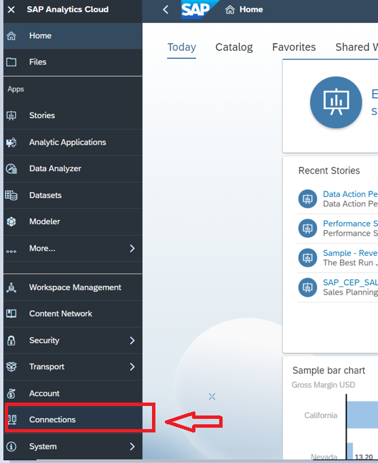Click the Workspace Management icon
Screen dimensions: 378x463
click(12, 287)
